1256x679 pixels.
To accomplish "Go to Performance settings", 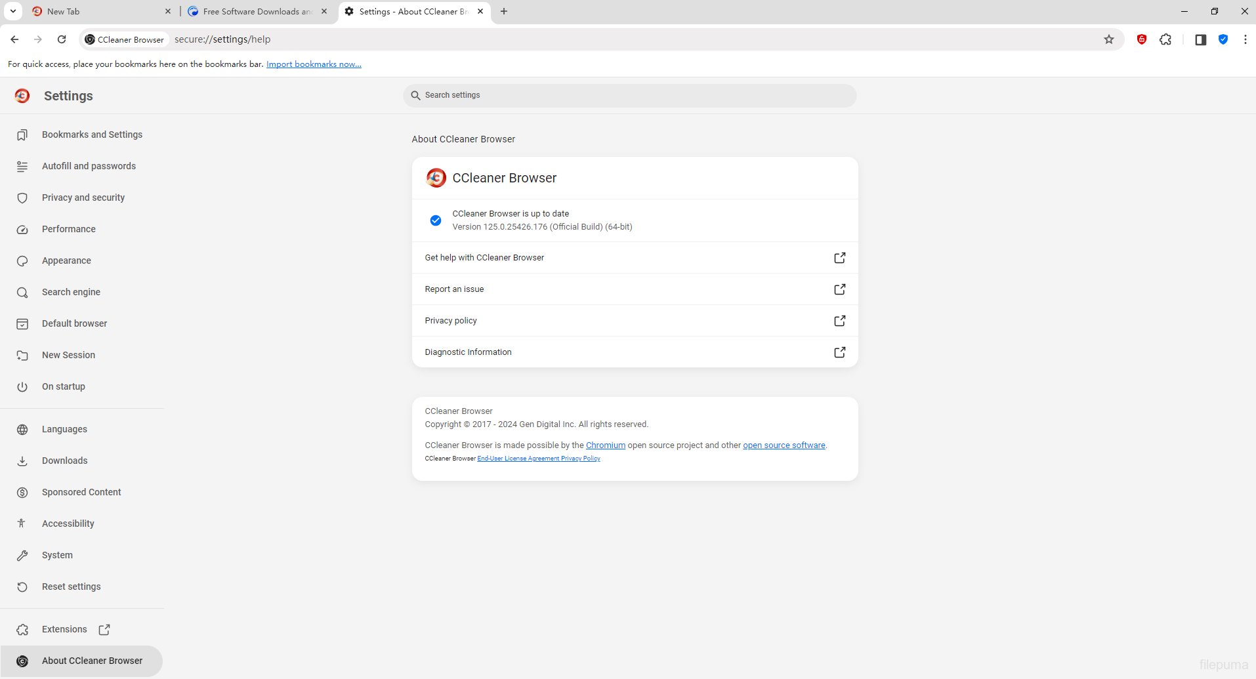I will click(x=82, y=229).
